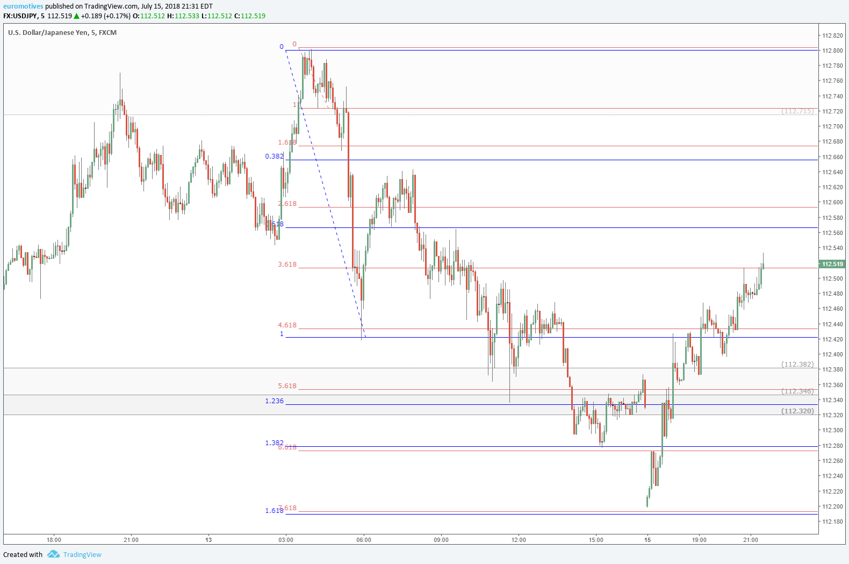Select the blue 1.236 extension label
The image size is (849, 564).
(x=274, y=401)
